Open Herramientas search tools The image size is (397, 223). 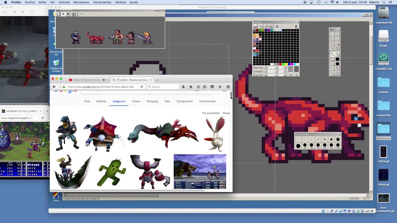click(x=207, y=101)
